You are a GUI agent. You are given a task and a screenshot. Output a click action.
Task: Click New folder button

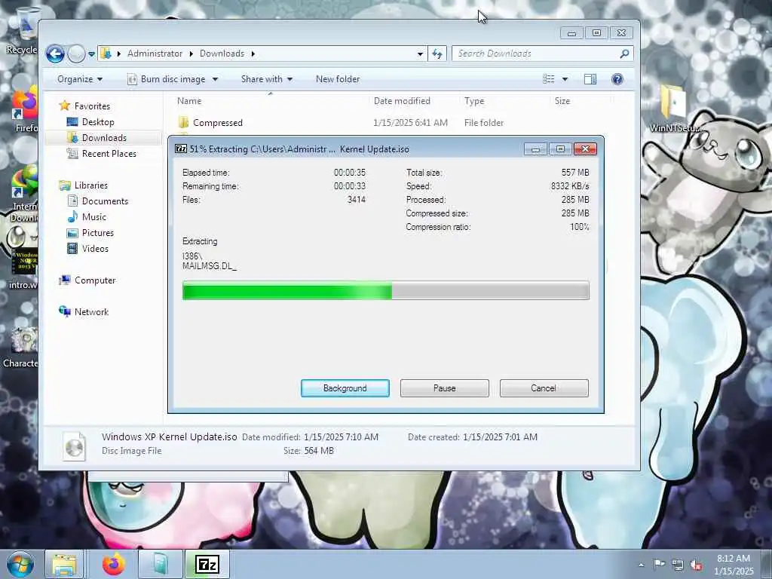point(338,79)
